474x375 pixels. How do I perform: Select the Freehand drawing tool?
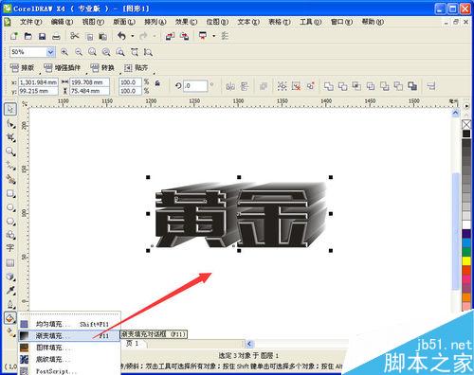[x=10, y=166]
